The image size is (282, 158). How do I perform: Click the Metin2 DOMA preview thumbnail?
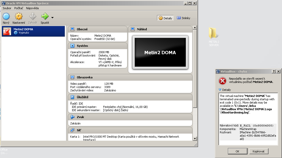point(160,52)
